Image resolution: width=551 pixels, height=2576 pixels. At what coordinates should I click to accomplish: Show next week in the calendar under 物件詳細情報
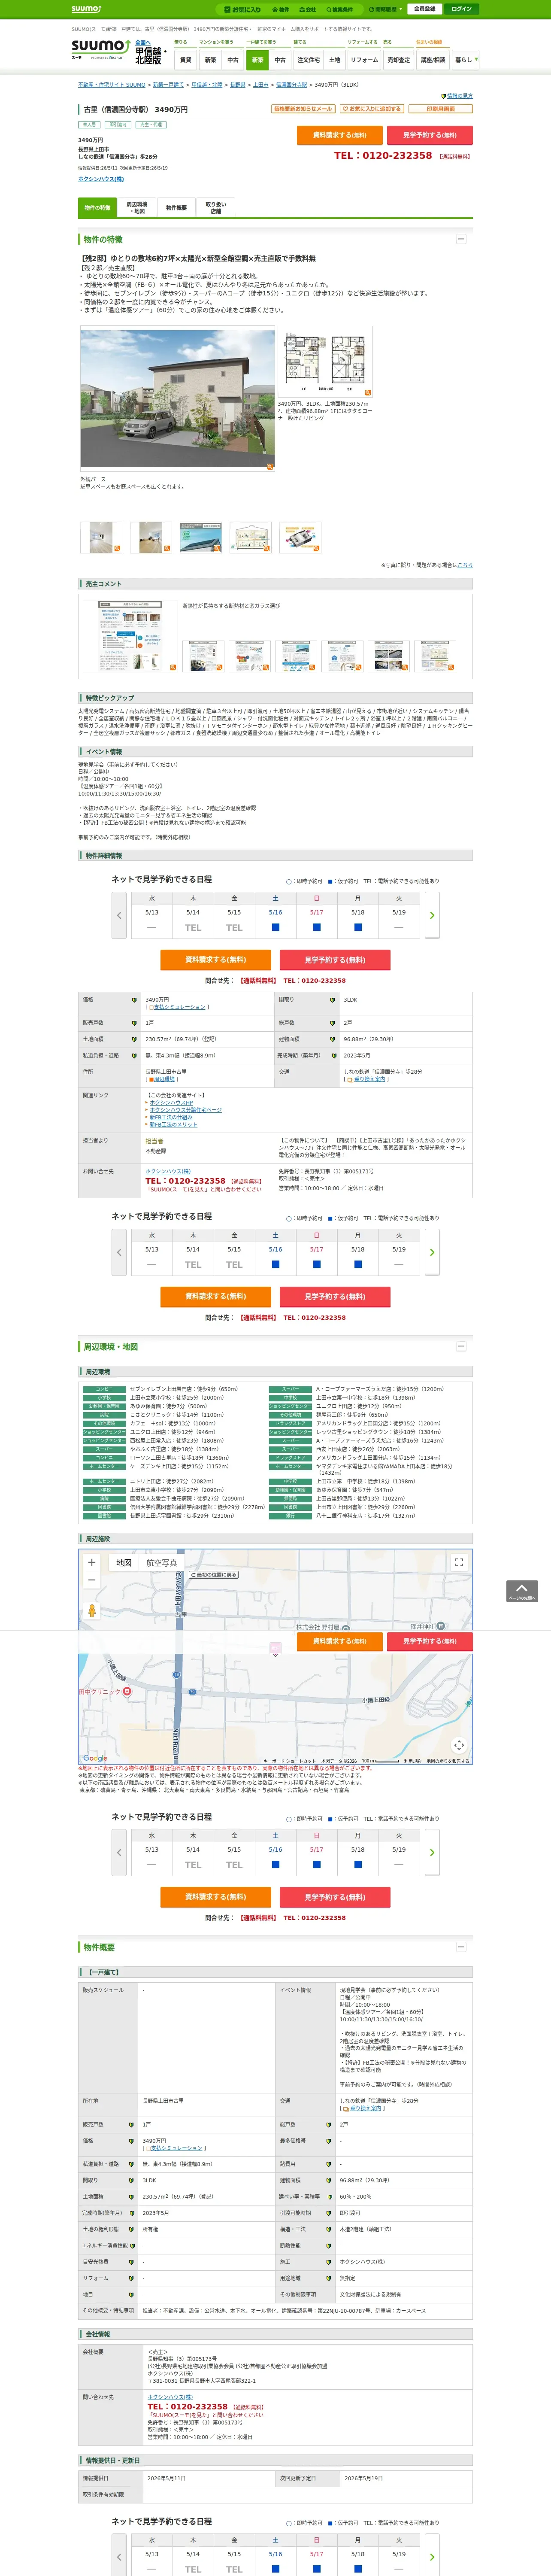[x=432, y=914]
